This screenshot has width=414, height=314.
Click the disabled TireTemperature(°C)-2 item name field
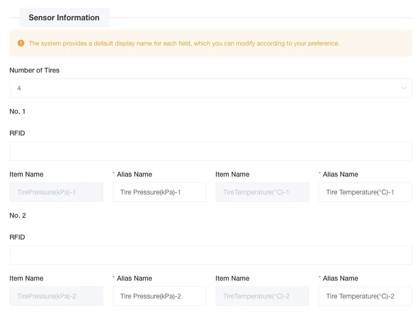pyautogui.click(x=262, y=296)
